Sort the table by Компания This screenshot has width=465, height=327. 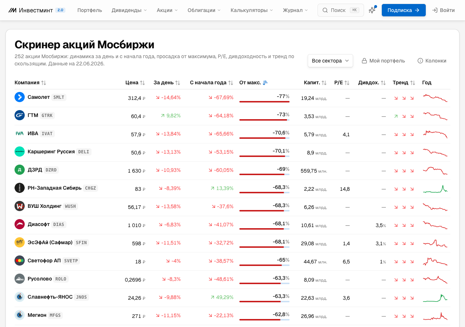[x=31, y=82]
